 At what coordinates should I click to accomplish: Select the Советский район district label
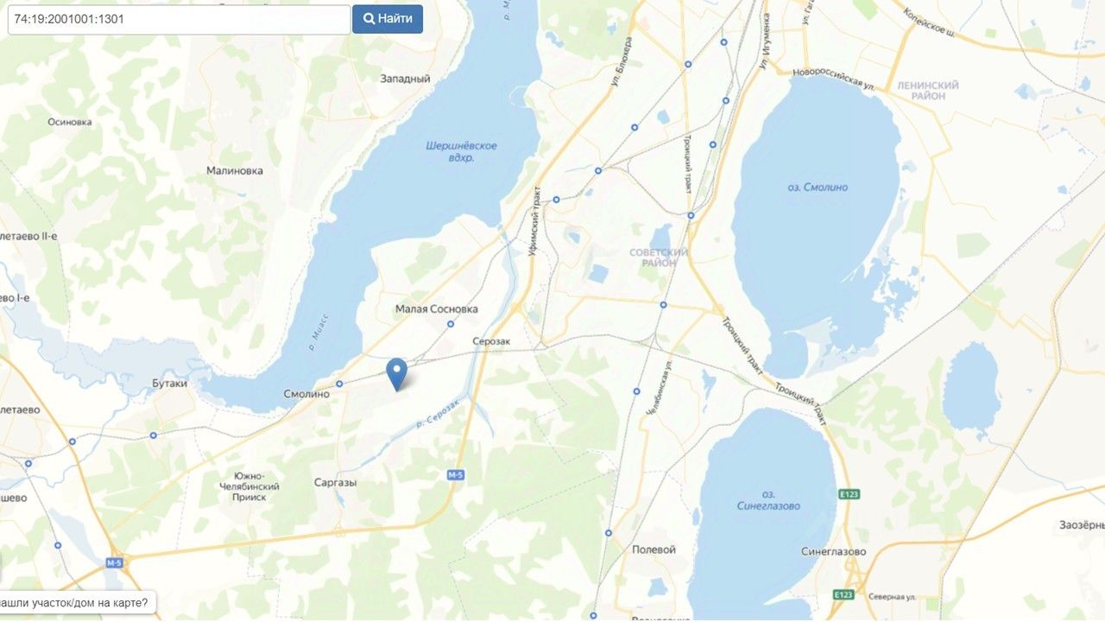659,257
